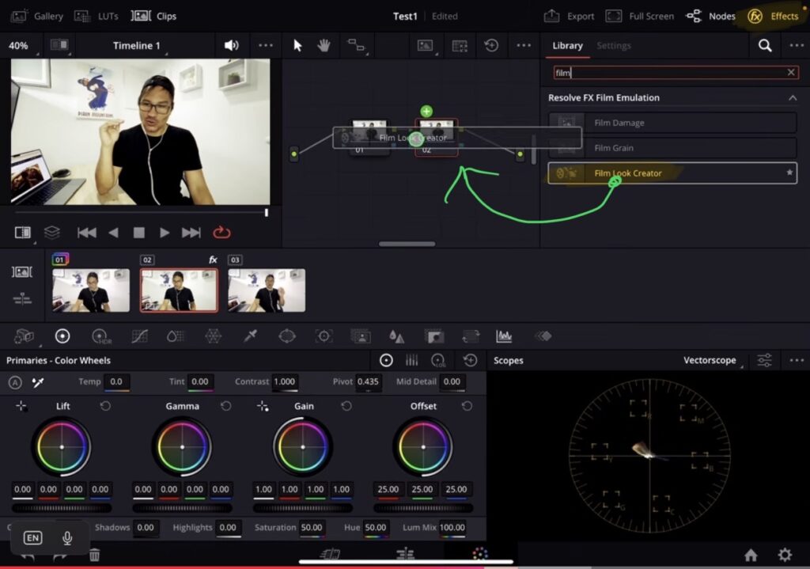Viewport: 810px width, 569px height.
Task: Toggle loop playback
Action: [x=221, y=232]
